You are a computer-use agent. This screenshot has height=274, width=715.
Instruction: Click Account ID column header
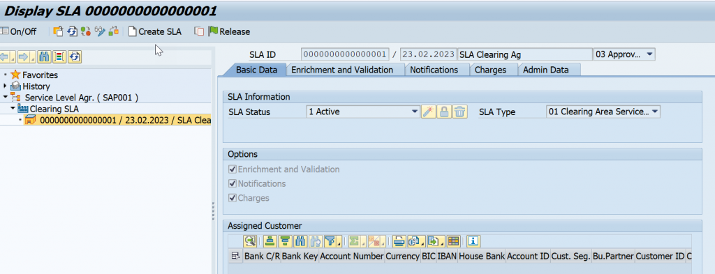coord(528,257)
